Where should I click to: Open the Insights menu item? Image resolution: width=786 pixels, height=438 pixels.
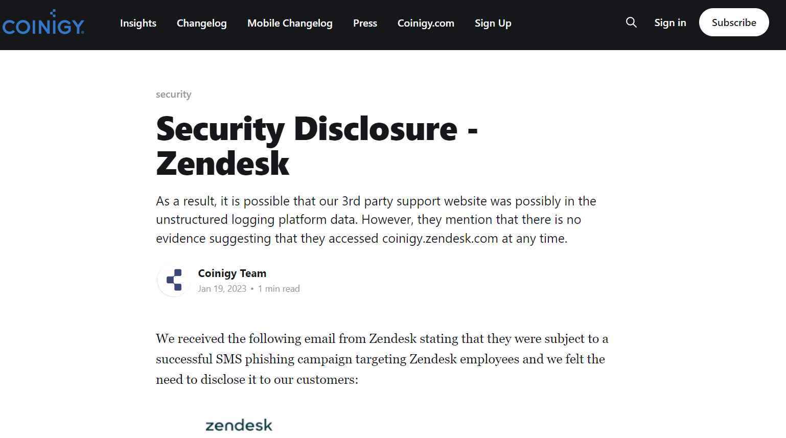(x=138, y=23)
